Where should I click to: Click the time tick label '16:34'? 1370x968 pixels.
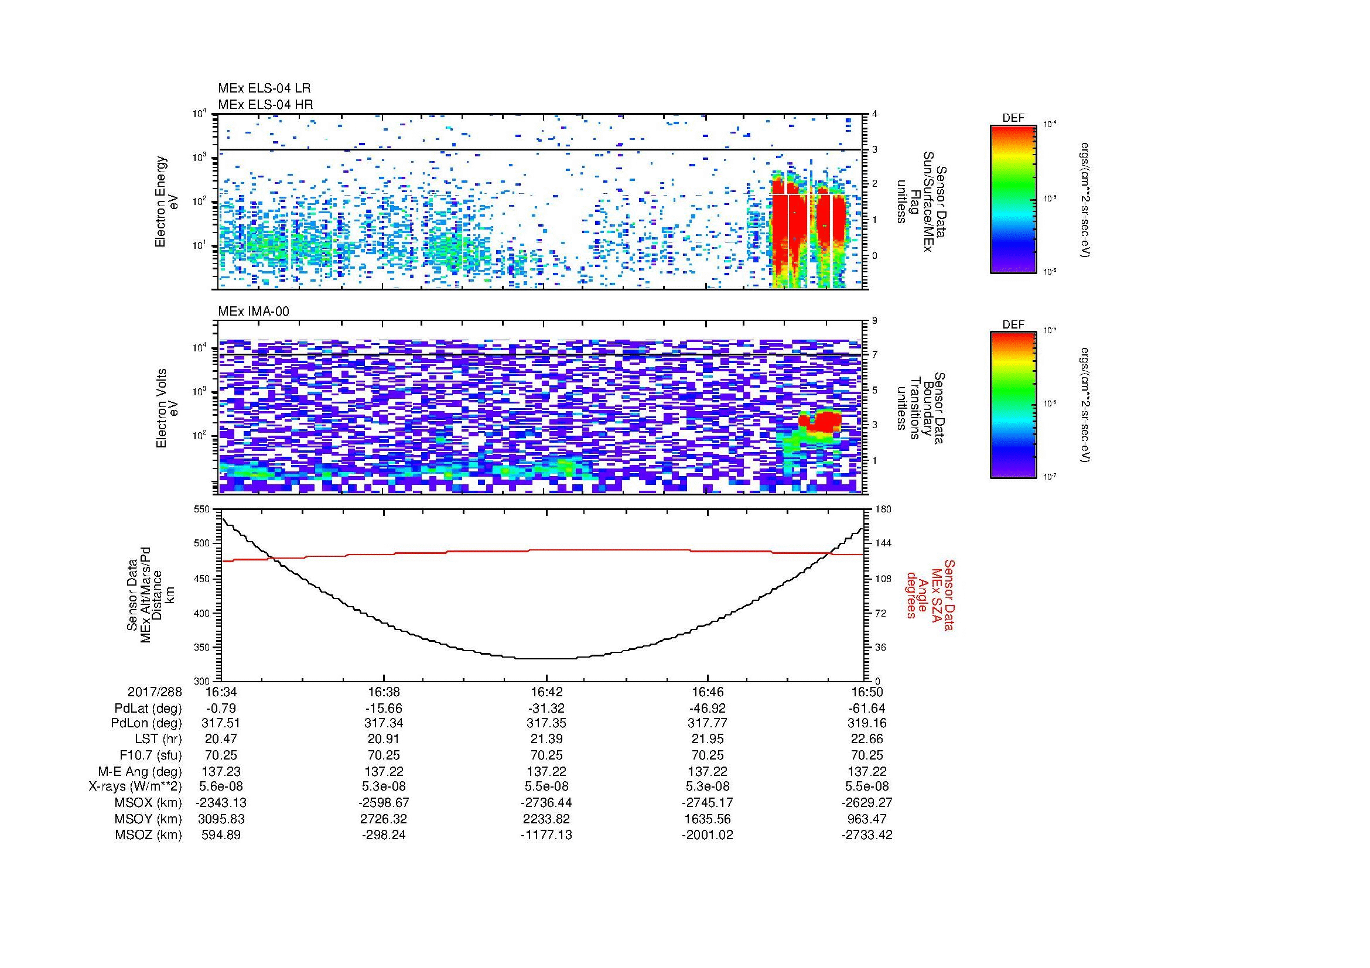[x=221, y=692]
